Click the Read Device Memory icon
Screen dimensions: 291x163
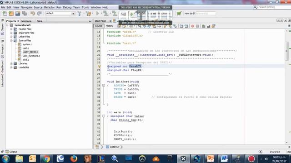[x=115, y=13]
